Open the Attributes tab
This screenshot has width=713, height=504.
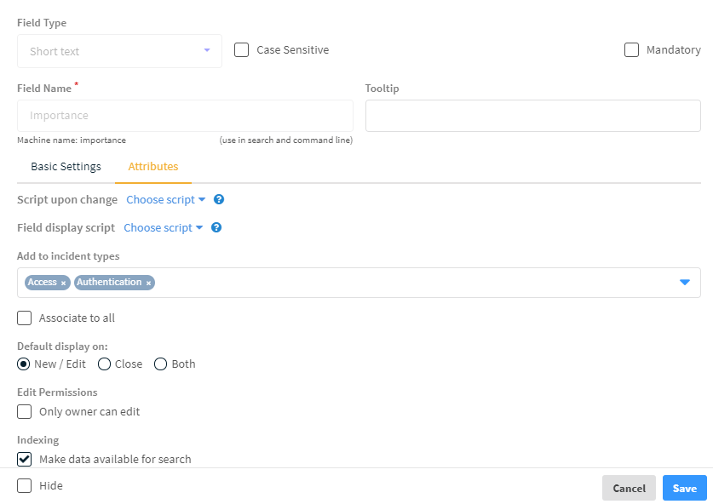point(153,167)
